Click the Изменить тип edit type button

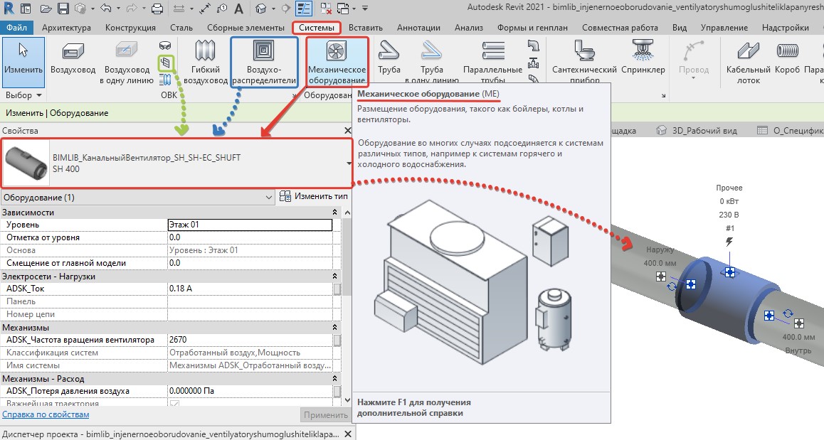314,196
